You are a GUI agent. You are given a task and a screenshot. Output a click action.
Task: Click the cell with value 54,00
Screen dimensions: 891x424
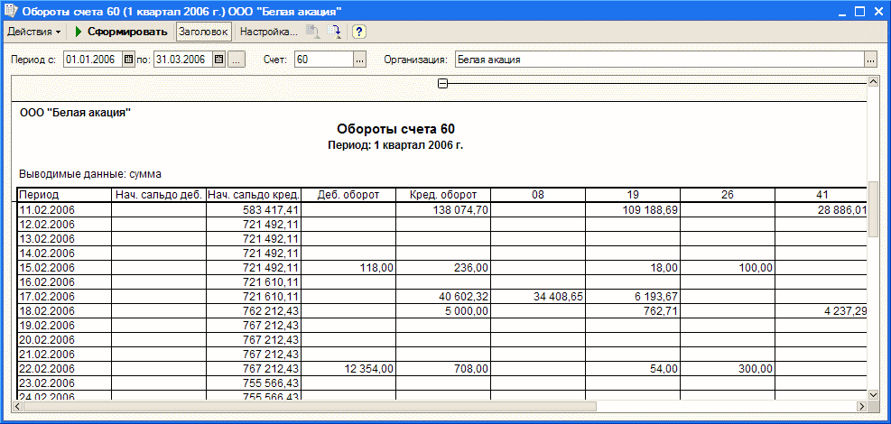(x=633, y=369)
